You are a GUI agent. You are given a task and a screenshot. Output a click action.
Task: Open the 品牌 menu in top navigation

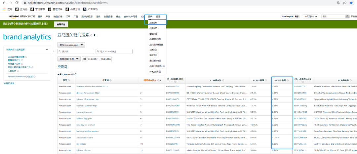coord(150,17)
